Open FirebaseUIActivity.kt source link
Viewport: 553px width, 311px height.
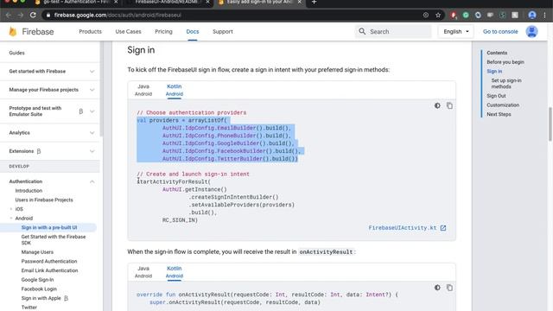coord(403,228)
